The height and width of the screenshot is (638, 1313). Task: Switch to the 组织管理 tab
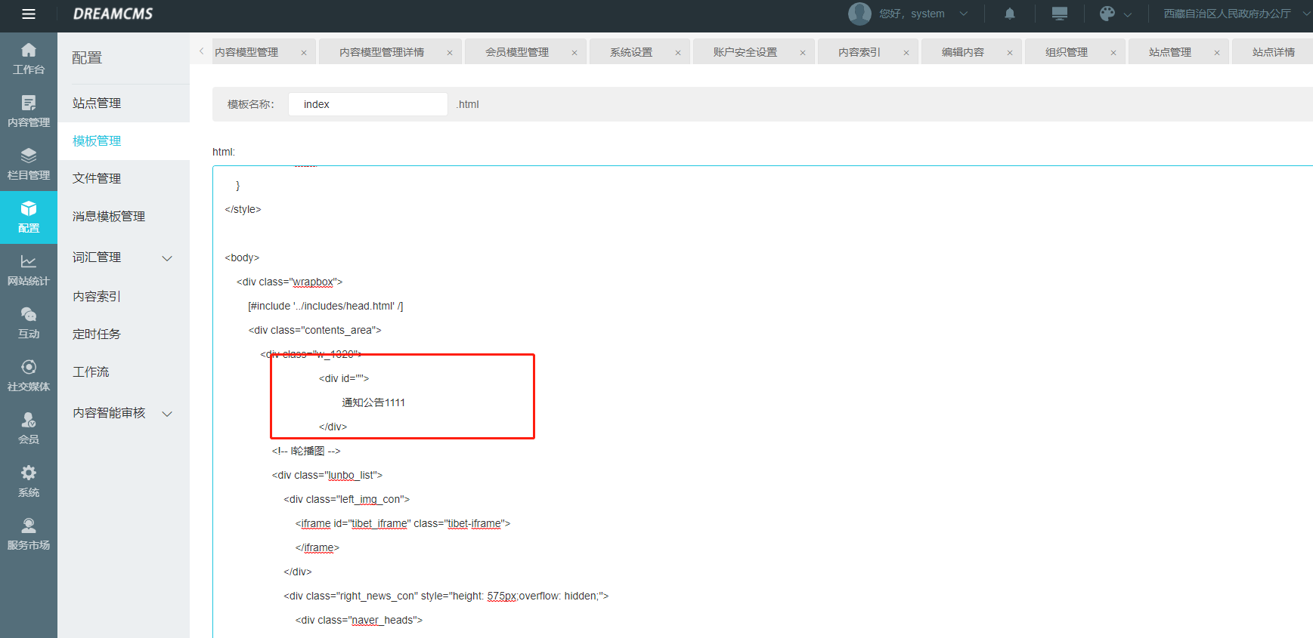[1067, 52]
